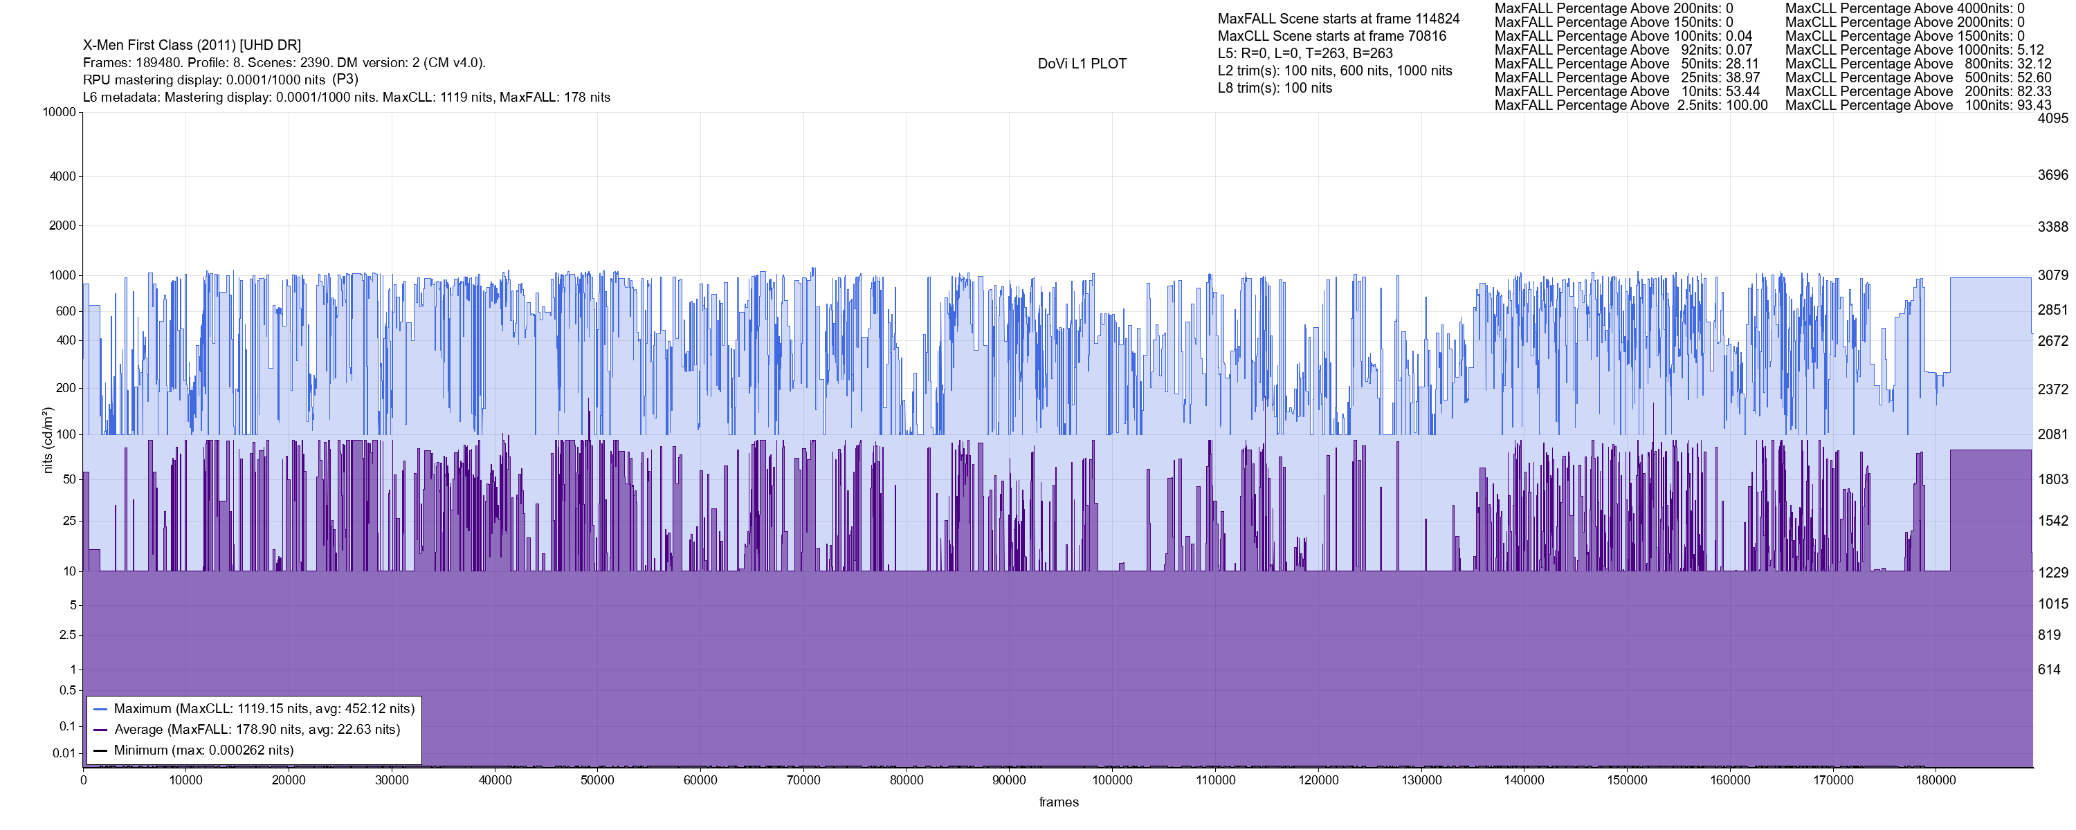The height and width of the screenshot is (830, 2076).
Task: Click the 10000 nits tick on the left axis
Action: tap(59, 112)
